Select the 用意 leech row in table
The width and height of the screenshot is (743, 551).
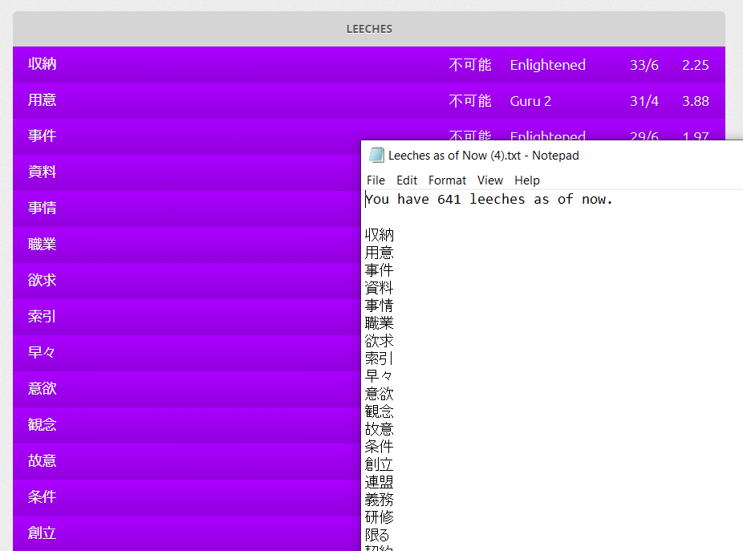click(x=369, y=100)
